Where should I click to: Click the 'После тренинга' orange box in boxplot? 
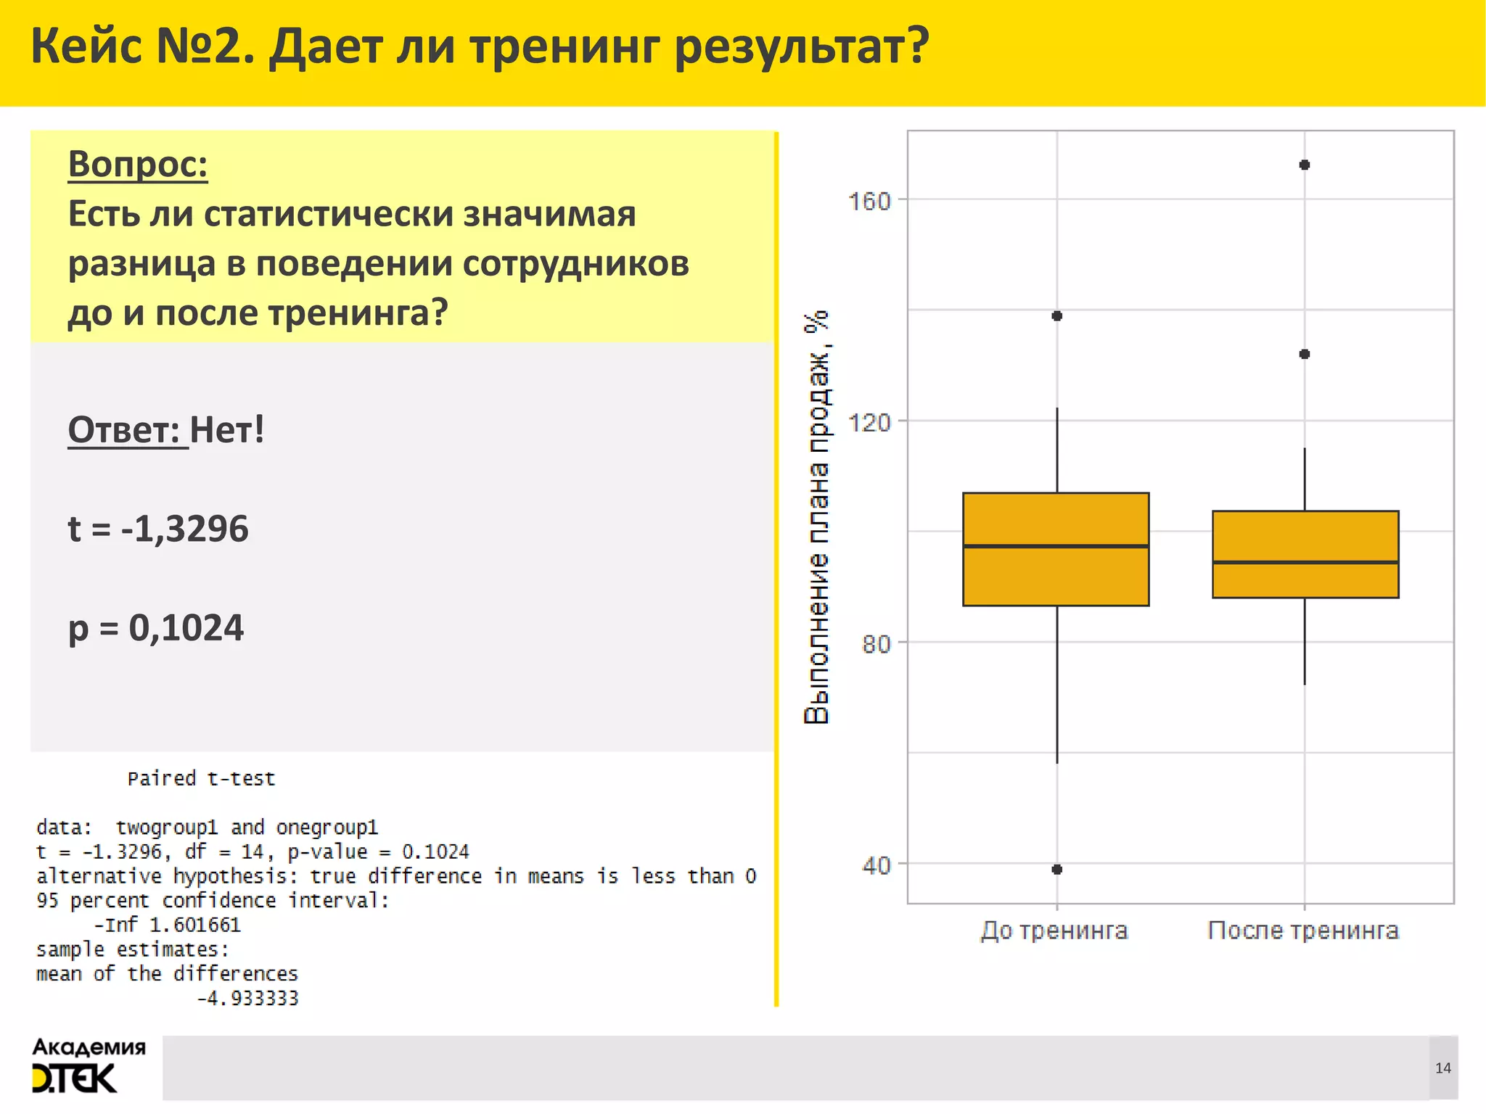point(1305,554)
